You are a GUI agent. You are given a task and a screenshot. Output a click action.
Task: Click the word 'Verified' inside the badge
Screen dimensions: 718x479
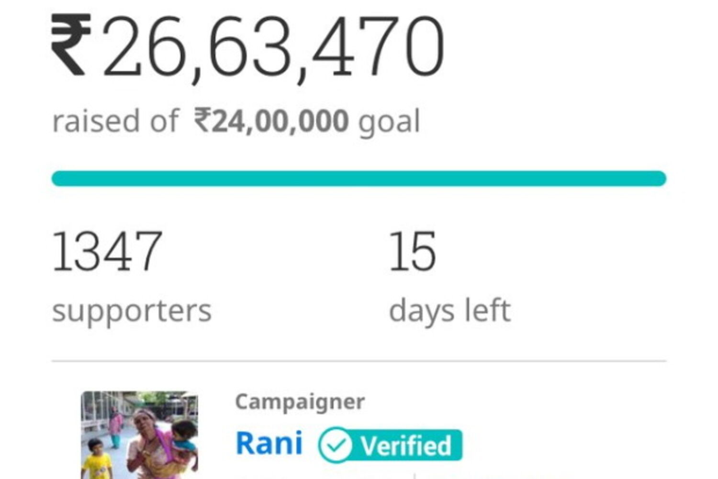(406, 446)
